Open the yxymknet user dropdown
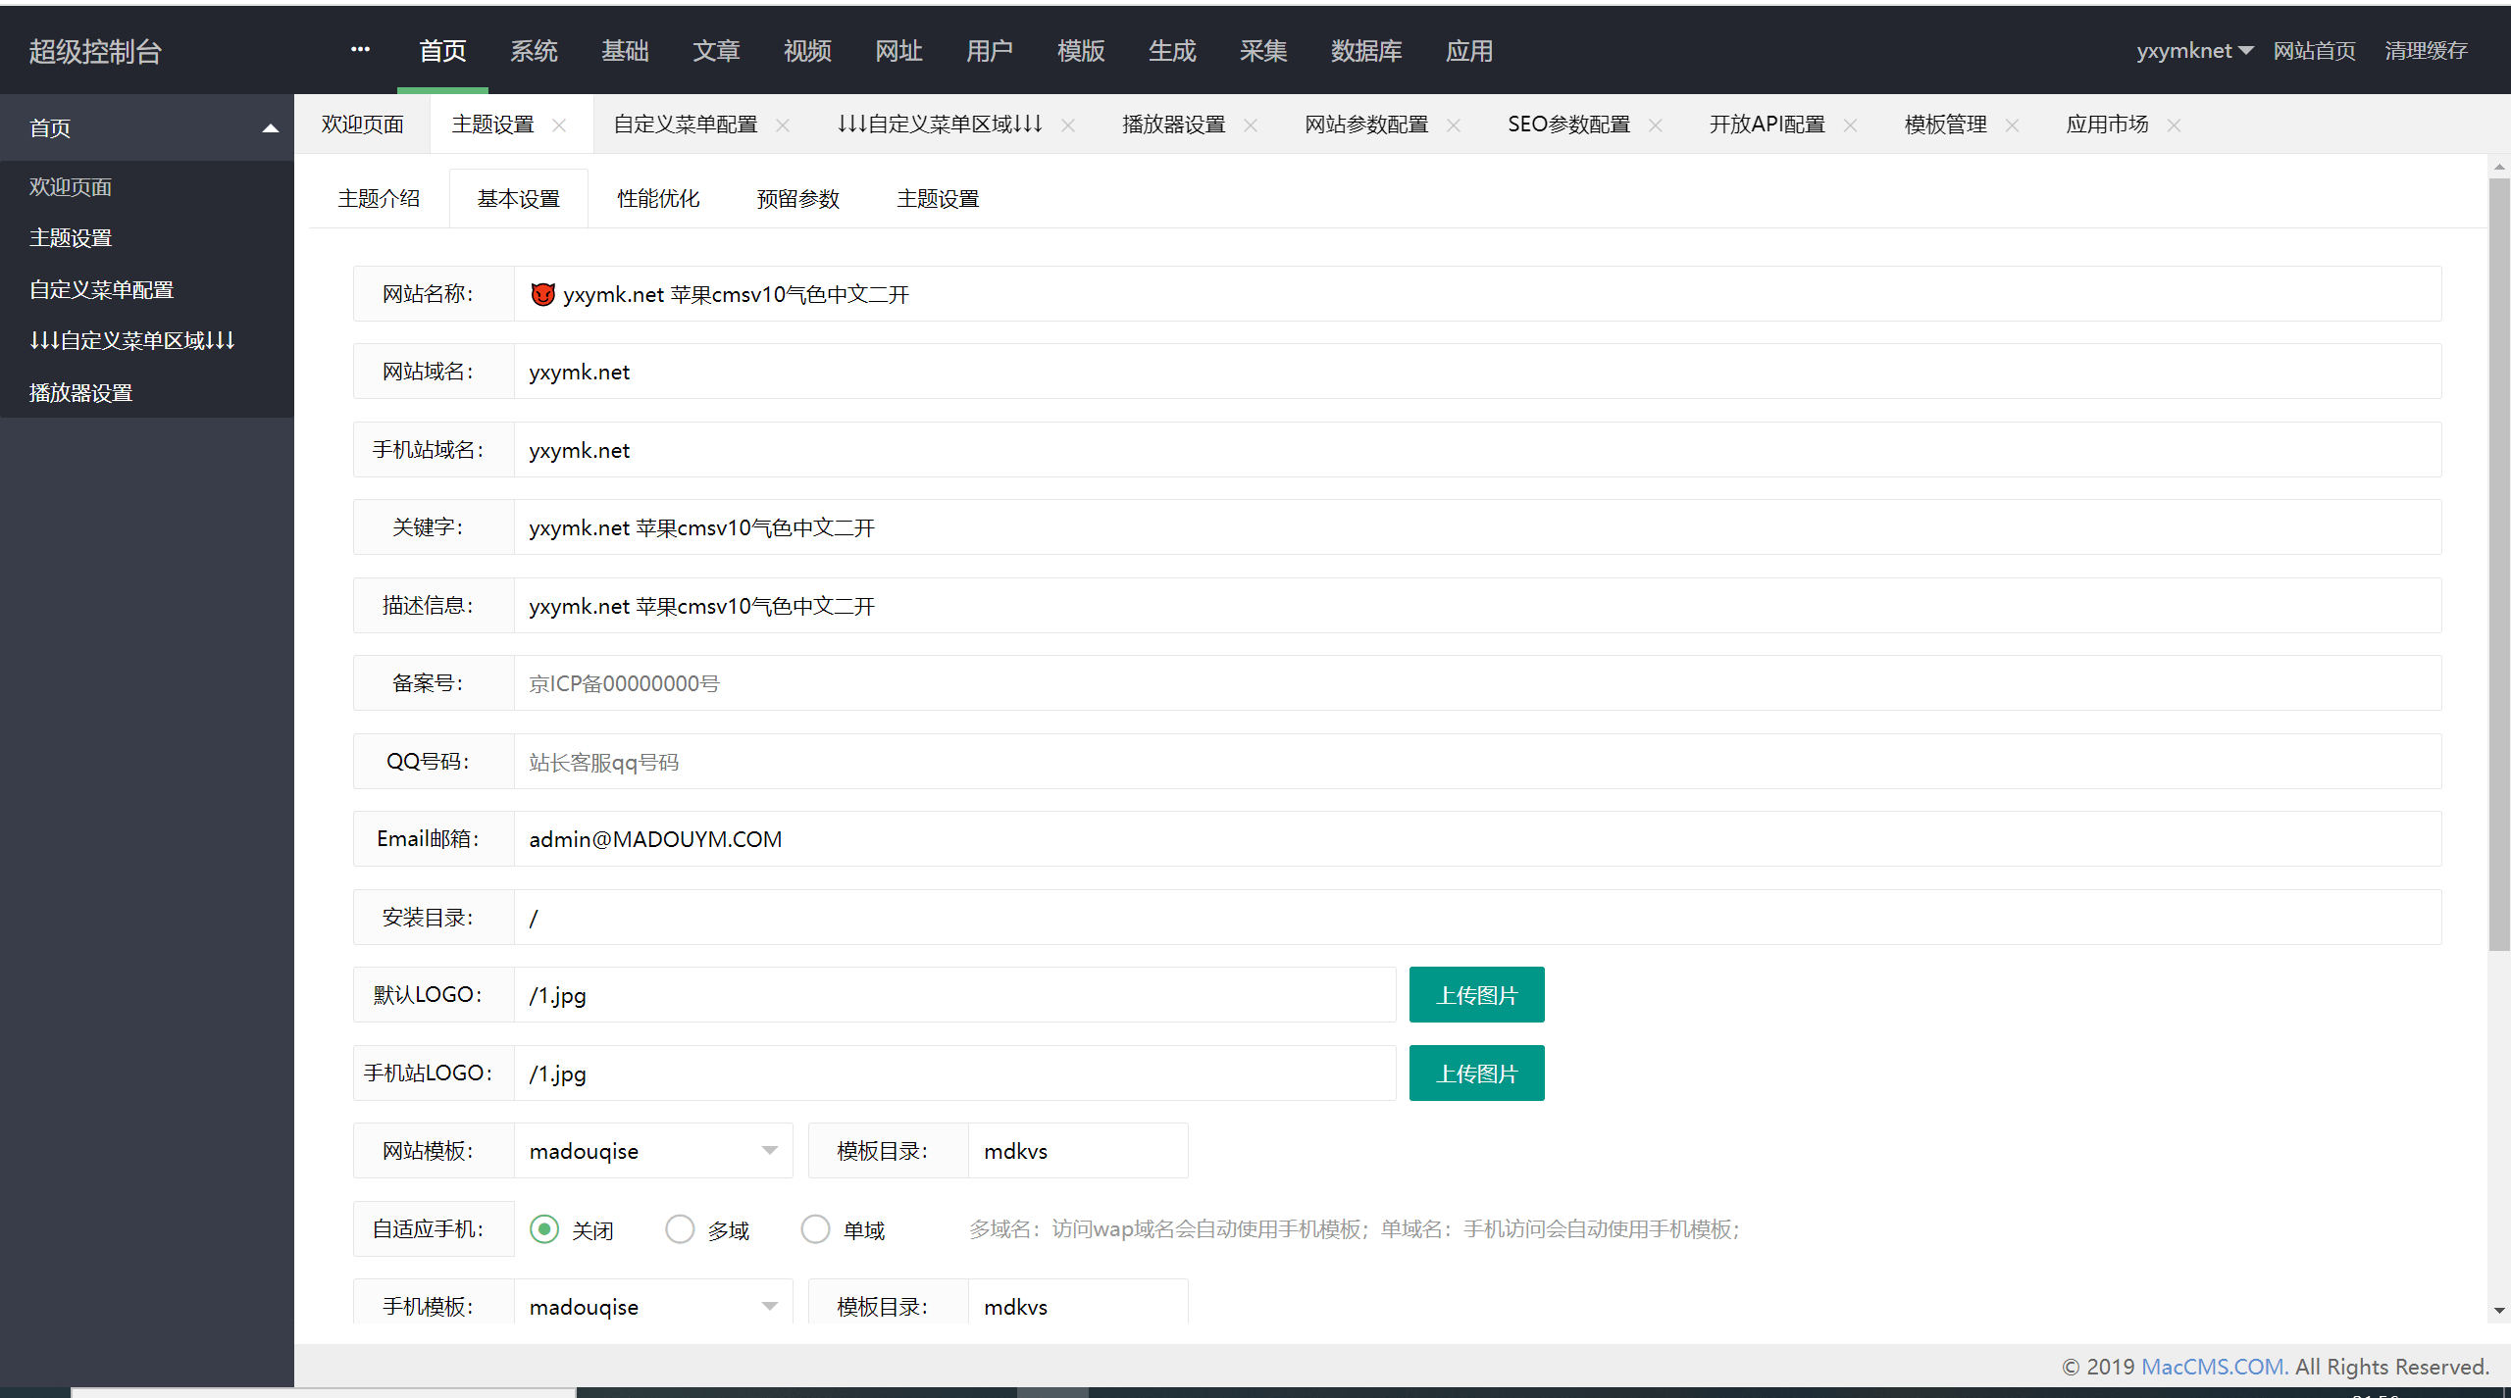Image resolution: width=2511 pixels, height=1398 pixels. [2194, 51]
